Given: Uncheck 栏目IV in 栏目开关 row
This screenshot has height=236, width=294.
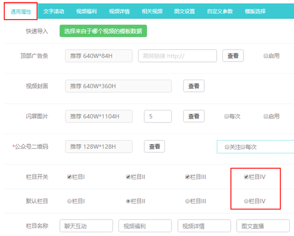Looking at the screenshot, I should (x=246, y=177).
